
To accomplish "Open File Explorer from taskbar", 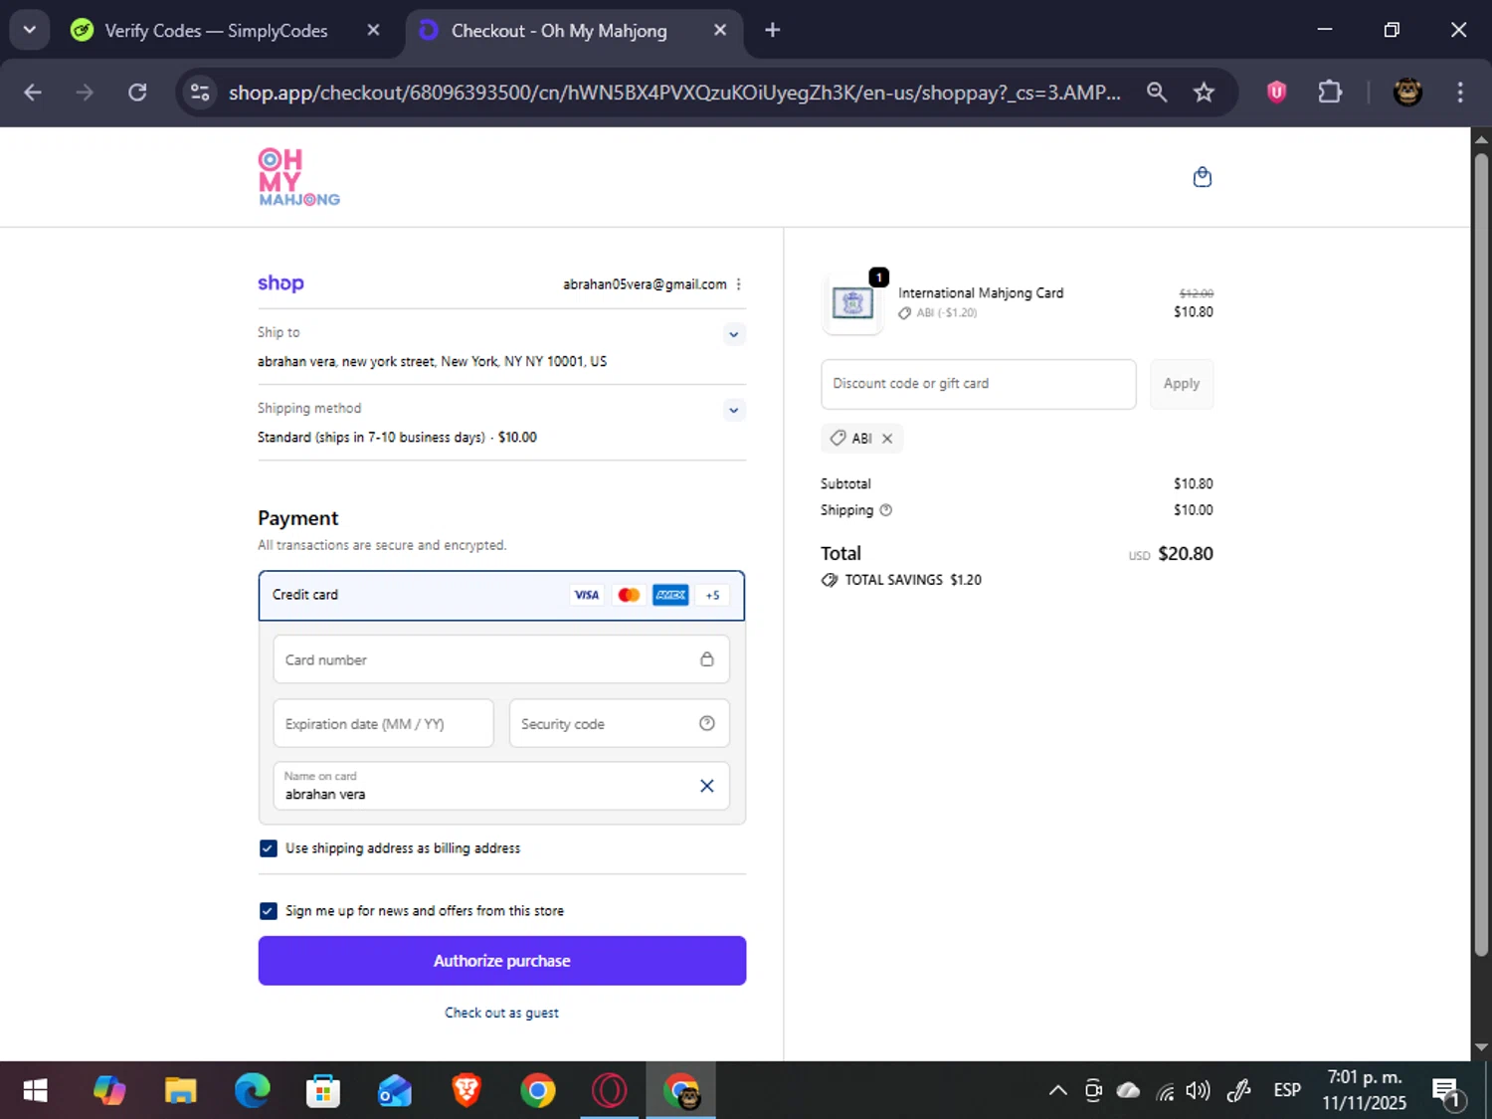I will [180, 1091].
